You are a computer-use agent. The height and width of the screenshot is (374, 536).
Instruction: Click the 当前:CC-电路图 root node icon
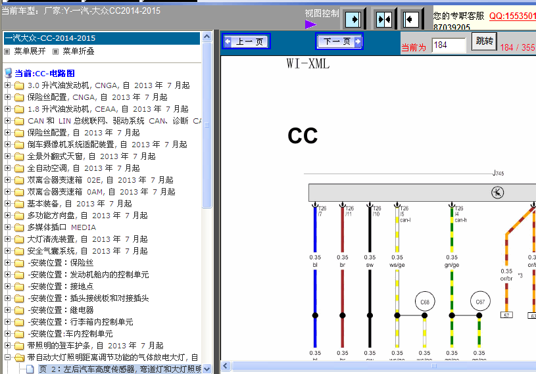coord(8,73)
